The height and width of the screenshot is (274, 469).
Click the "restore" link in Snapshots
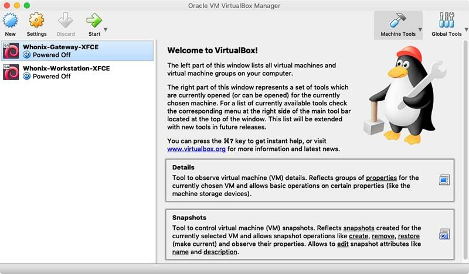[418, 235]
